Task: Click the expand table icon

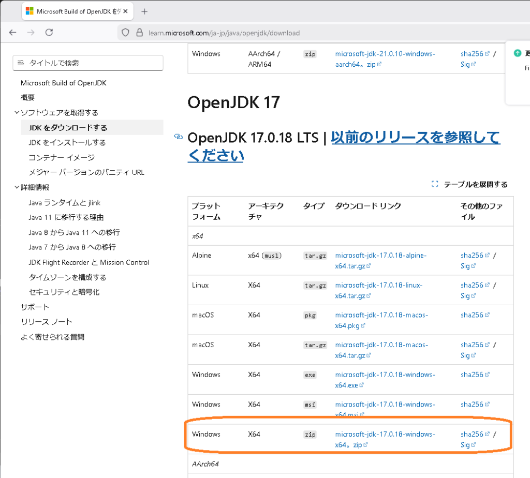Action: click(x=435, y=184)
